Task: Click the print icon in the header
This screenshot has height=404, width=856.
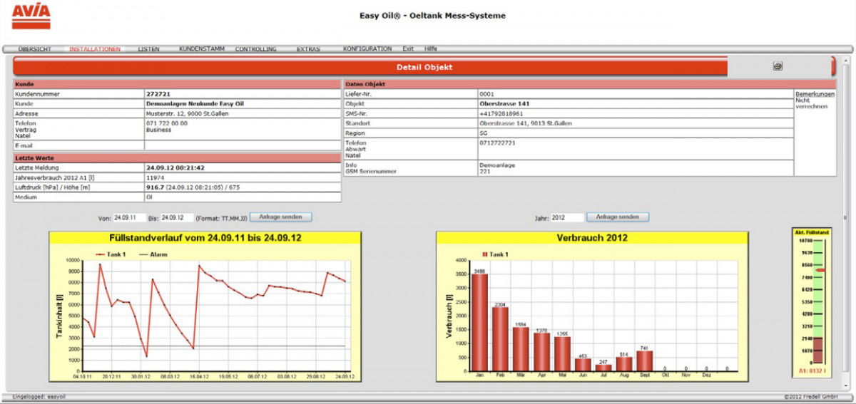Action: (777, 66)
